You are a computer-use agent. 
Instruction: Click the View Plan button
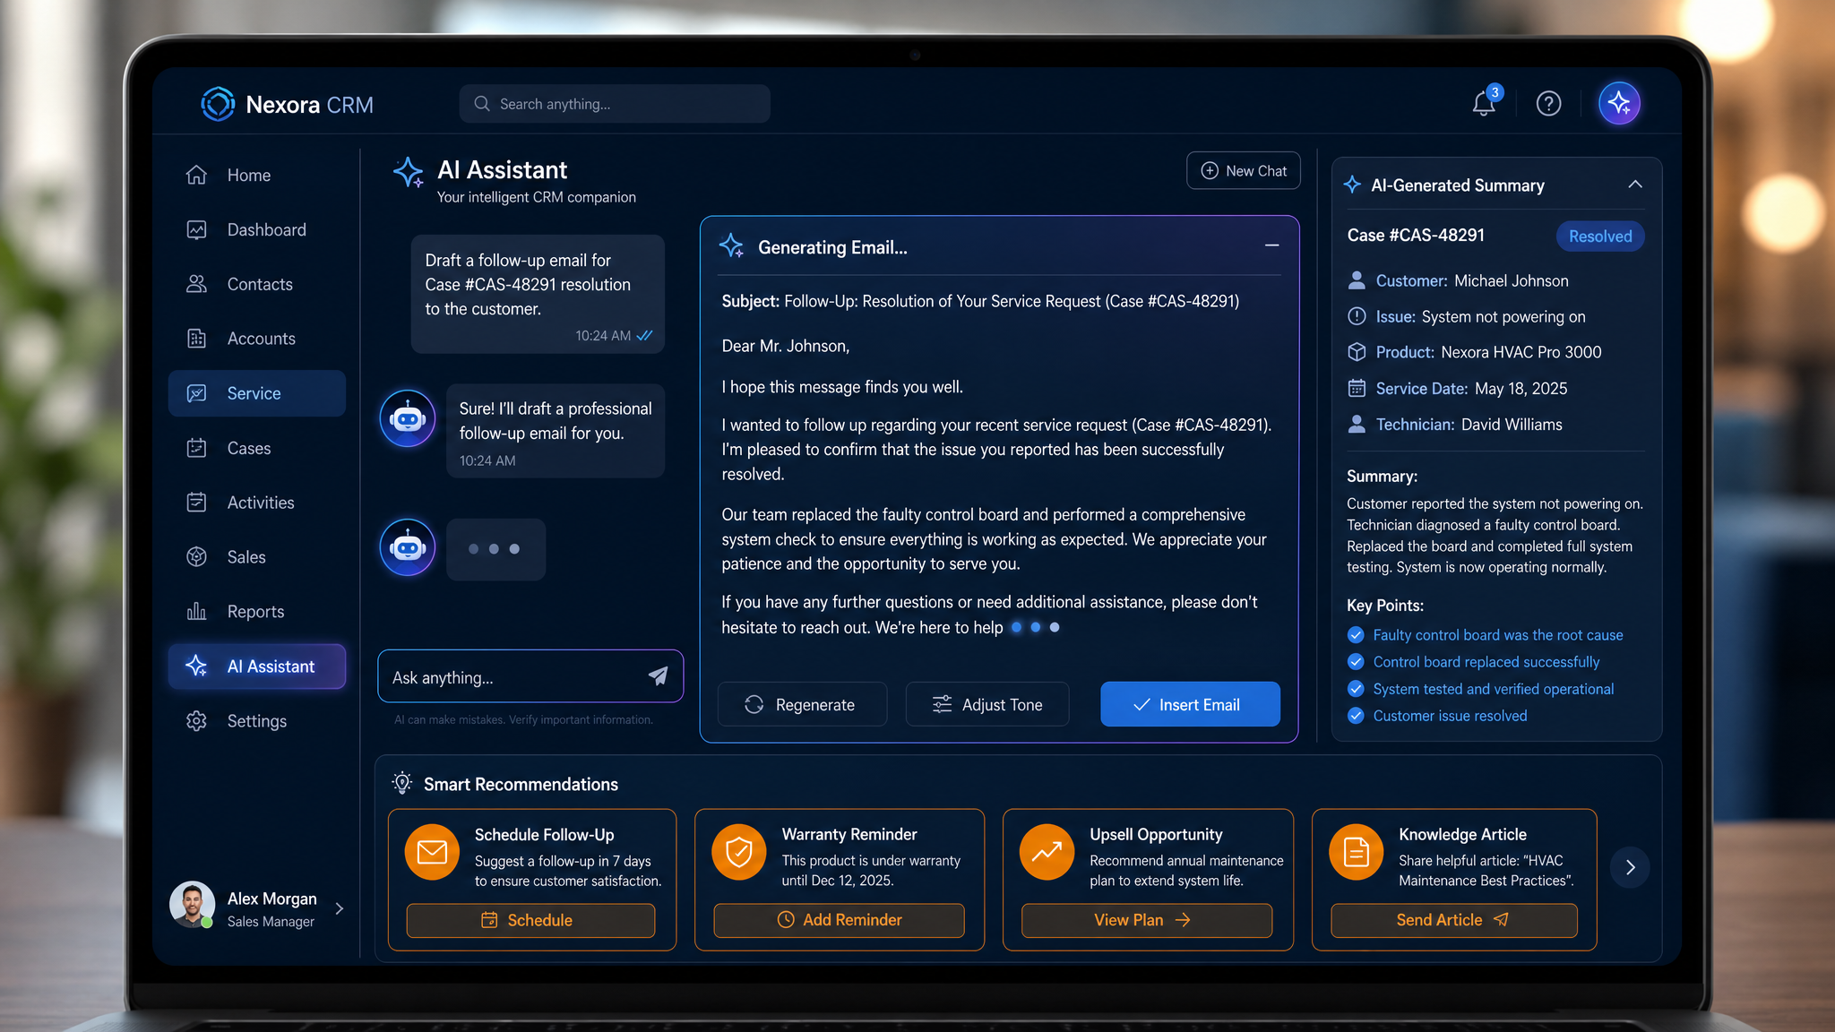point(1147,920)
